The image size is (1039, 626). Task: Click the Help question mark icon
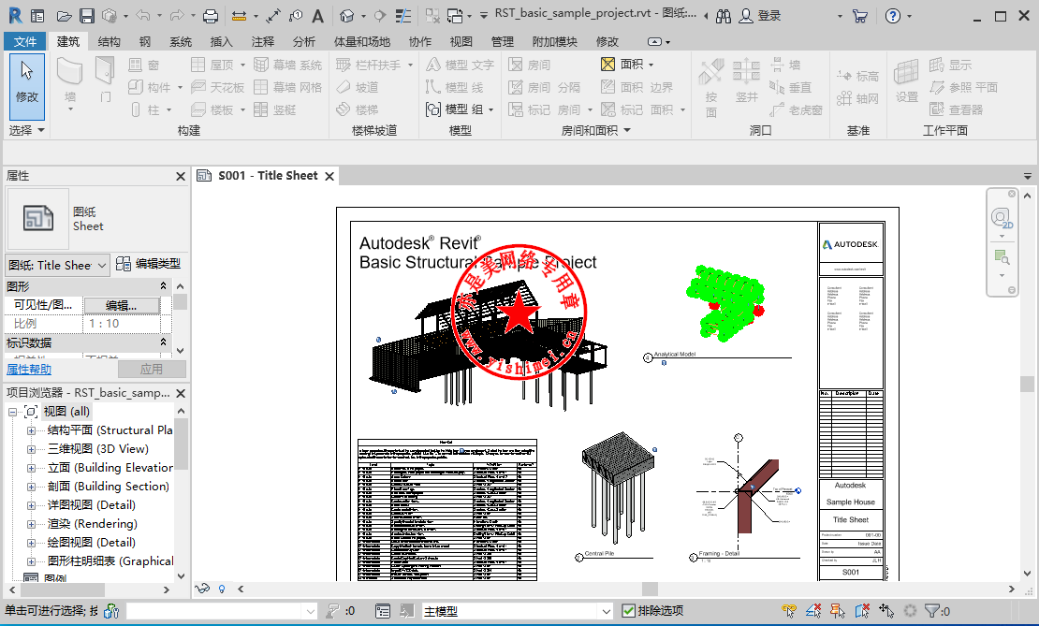click(893, 15)
